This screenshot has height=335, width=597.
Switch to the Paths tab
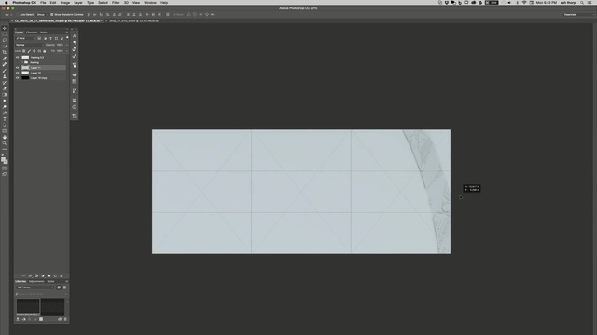44,33
